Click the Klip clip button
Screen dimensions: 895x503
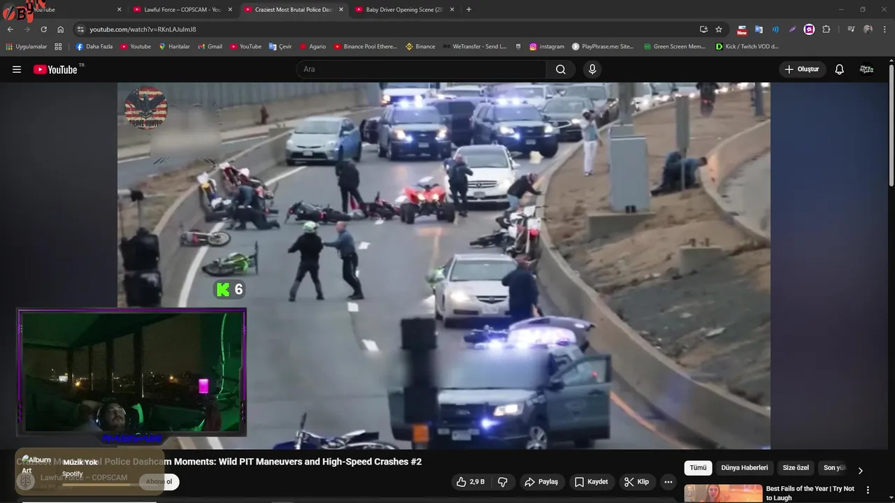(637, 482)
